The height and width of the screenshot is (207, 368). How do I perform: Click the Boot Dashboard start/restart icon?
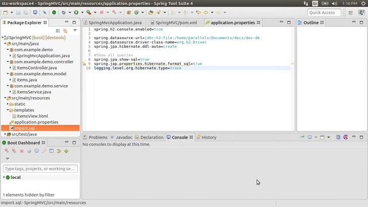point(6,151)
